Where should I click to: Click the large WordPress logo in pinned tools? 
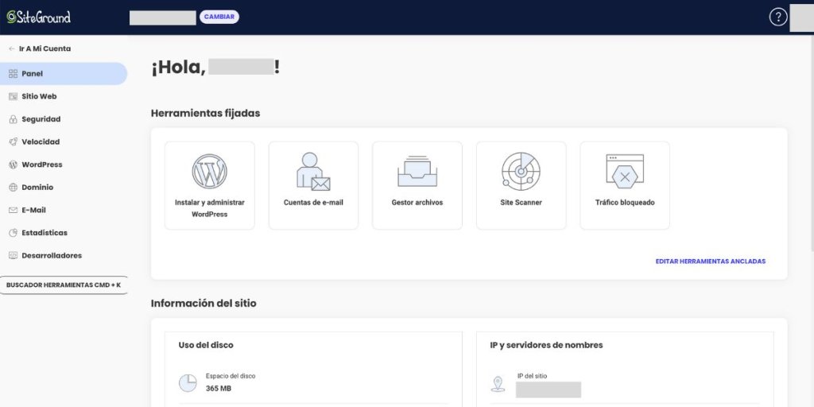pyautogui.click(x=210, y=172)
